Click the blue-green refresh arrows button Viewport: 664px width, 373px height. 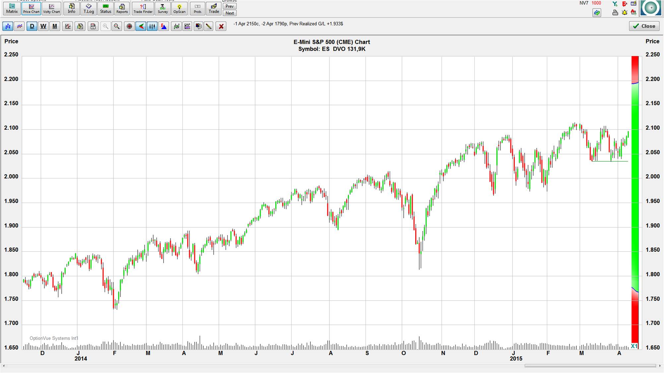click(x=597, y=13)
